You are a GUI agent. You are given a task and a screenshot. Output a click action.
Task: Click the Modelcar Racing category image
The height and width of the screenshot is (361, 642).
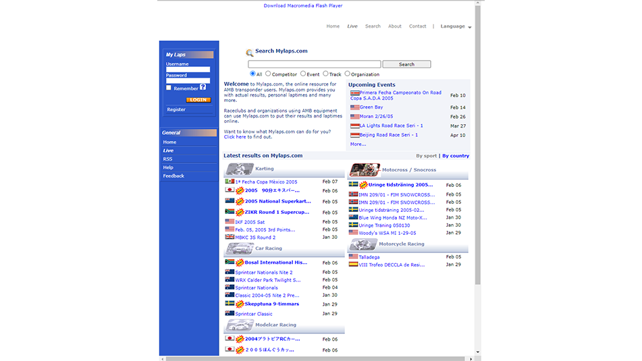click(239, 325)
